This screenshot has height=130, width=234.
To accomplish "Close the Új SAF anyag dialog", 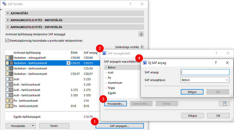I will click(227, 63).
